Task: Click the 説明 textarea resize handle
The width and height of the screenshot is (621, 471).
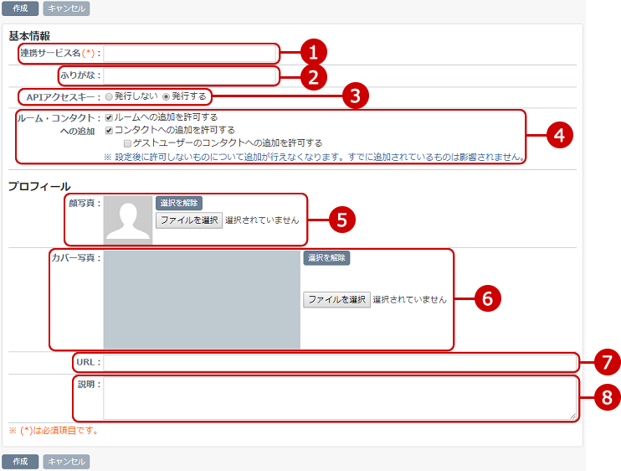Action: [x=573, y=417]
